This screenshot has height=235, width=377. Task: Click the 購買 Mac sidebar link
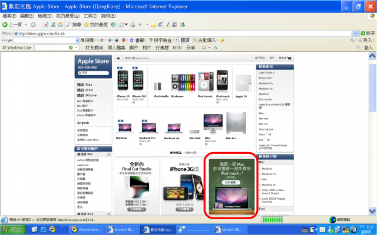[85, 85]
